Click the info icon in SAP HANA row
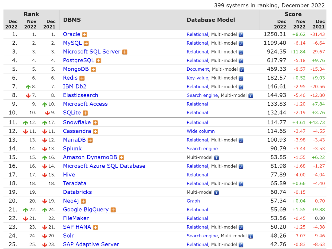Screen dimensions: 332x249 coord(241,227)
